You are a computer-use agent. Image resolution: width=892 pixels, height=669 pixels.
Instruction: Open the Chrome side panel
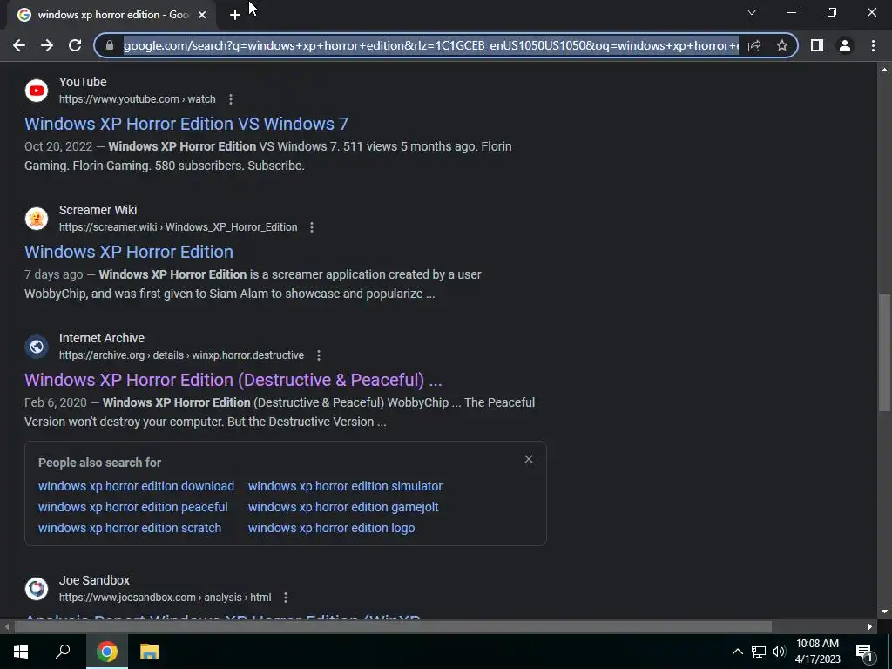[817, 45]
